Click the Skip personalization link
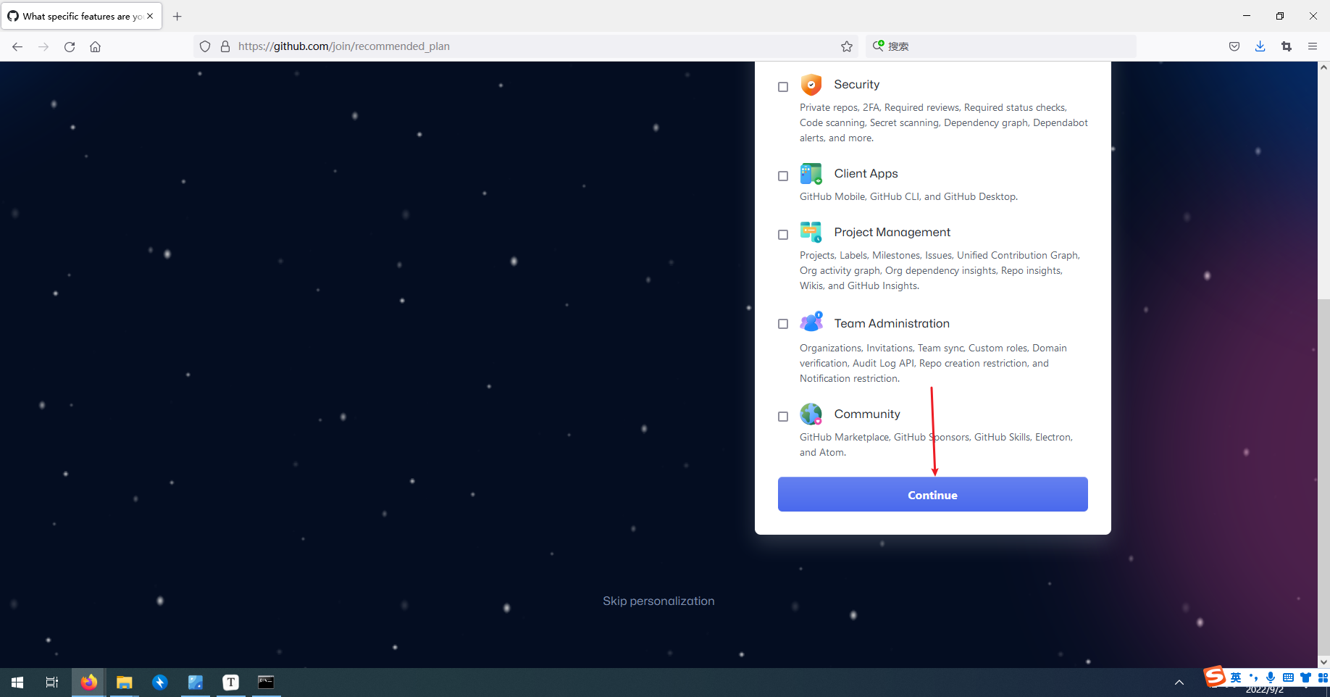Screen dimensions: 1330x697 tap(658, 601)
